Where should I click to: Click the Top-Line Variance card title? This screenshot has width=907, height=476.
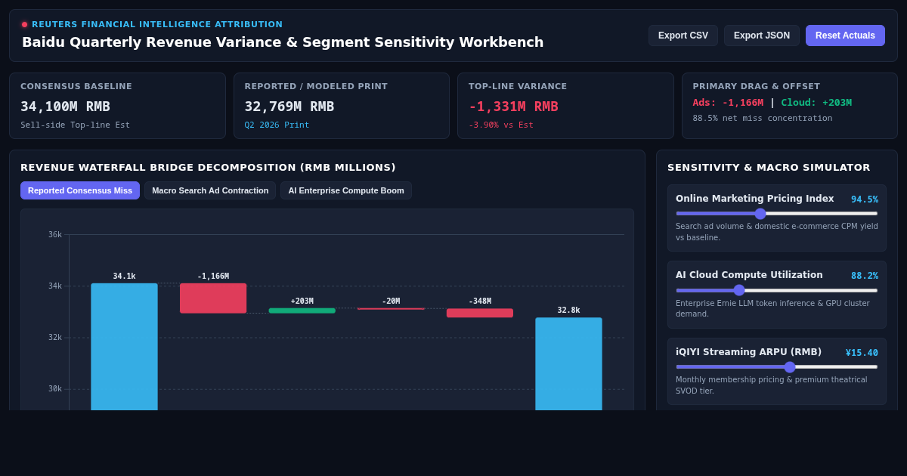pyautogui.click(x=518, y=87)
